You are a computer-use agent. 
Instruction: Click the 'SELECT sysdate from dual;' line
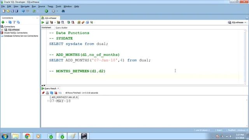pyautogui.click(x=79, y=44)
